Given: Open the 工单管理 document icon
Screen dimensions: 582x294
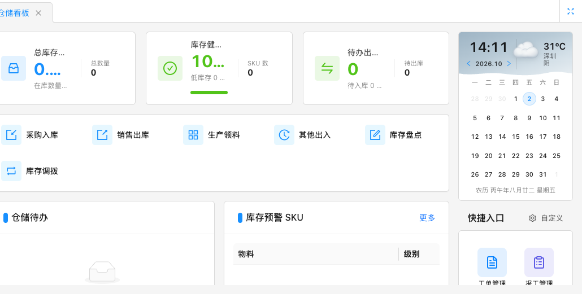Looking at the screenshot, I should 492,262.
